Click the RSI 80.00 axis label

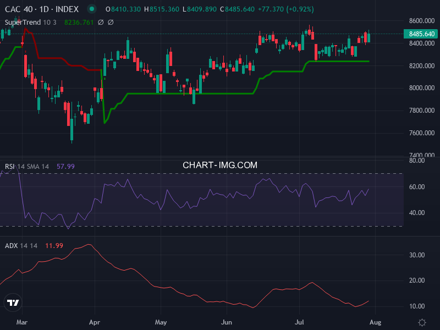(x=417, y=161)
